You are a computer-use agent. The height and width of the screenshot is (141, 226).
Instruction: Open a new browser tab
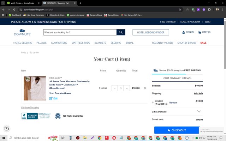80,3
